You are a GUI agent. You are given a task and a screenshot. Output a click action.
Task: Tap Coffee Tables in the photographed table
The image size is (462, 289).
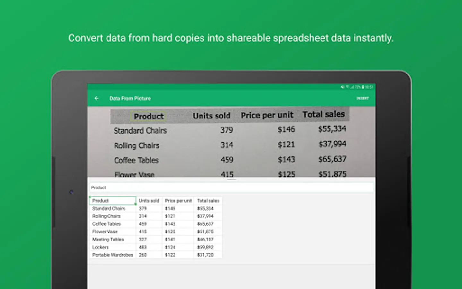tap(136, 160)
